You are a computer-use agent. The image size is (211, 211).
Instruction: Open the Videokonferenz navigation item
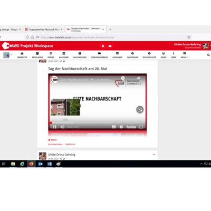[99, 55]
